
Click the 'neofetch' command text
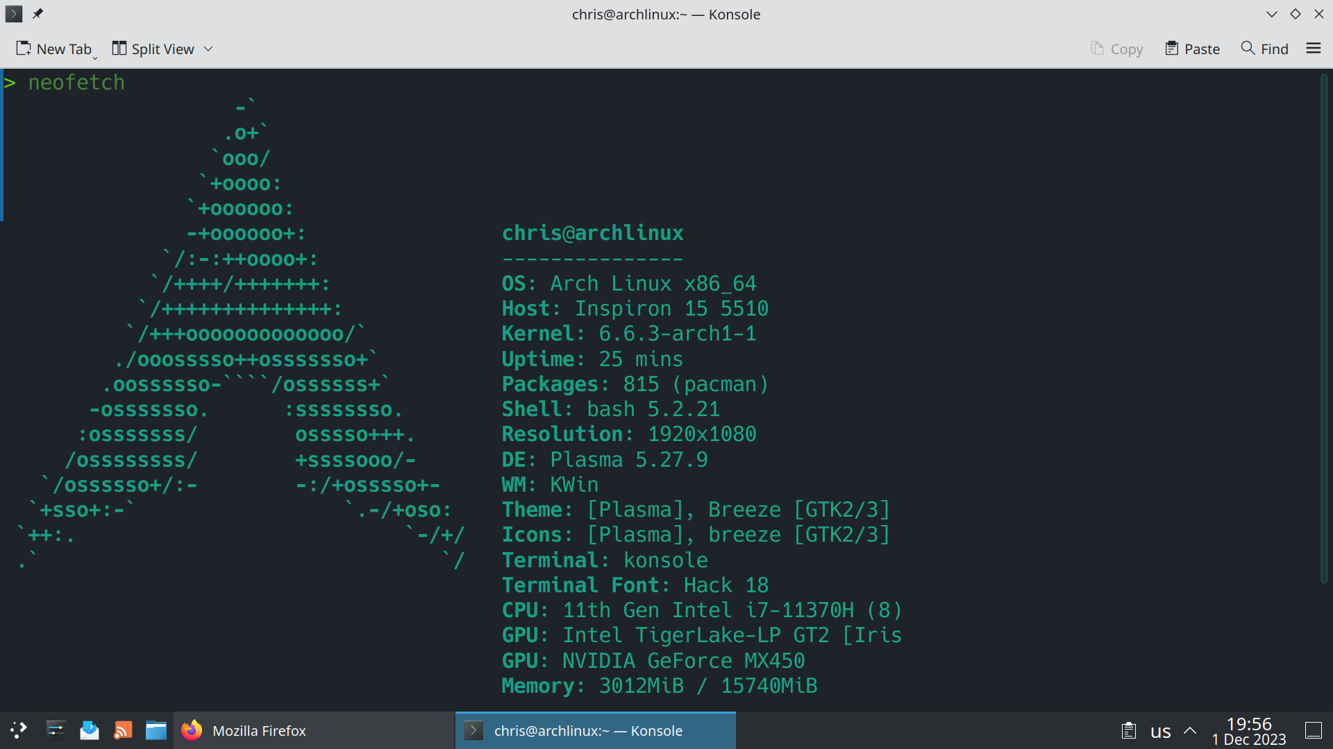[76, 83]
